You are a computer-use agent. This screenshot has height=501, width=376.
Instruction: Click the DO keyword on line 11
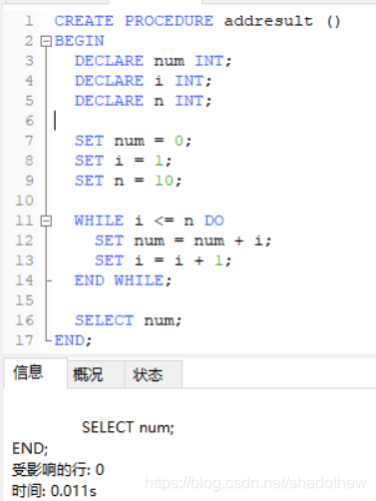pyautogui.click(x=214, y=221)
